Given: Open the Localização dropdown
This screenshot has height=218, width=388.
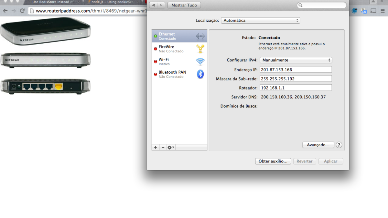Looking at the screenshot, I should point(260,20).
